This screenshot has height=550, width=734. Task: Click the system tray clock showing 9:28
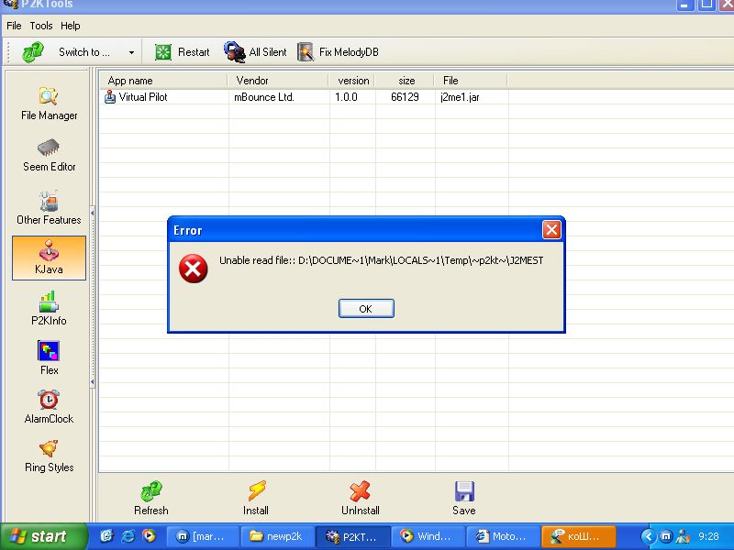708,536
